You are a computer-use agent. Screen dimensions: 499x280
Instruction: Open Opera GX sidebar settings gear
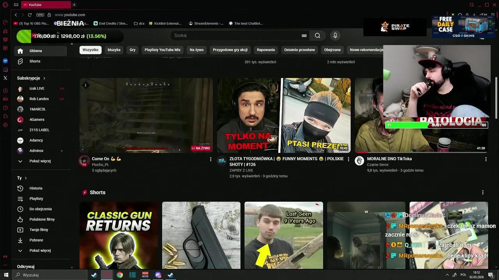[5, 125]
